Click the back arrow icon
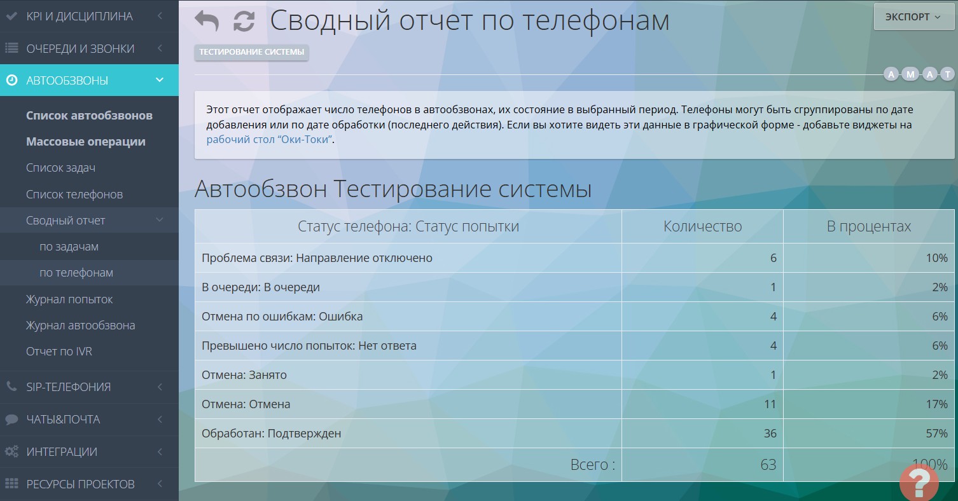Image resolution: width=958 pixels, height=501 pixels. [207, 21]
